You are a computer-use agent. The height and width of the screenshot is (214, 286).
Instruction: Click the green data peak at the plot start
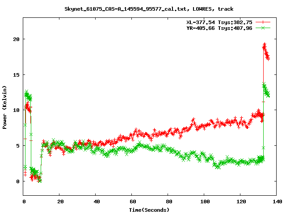(27, 92)
